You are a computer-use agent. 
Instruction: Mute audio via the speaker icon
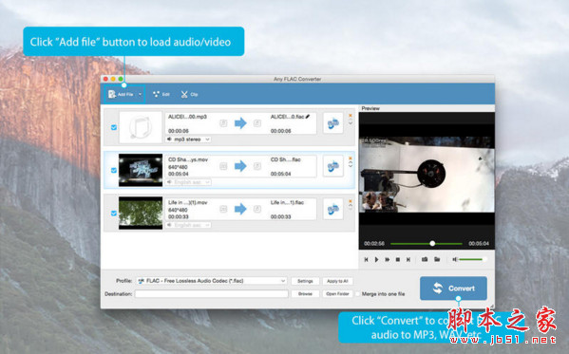(454, 259)
